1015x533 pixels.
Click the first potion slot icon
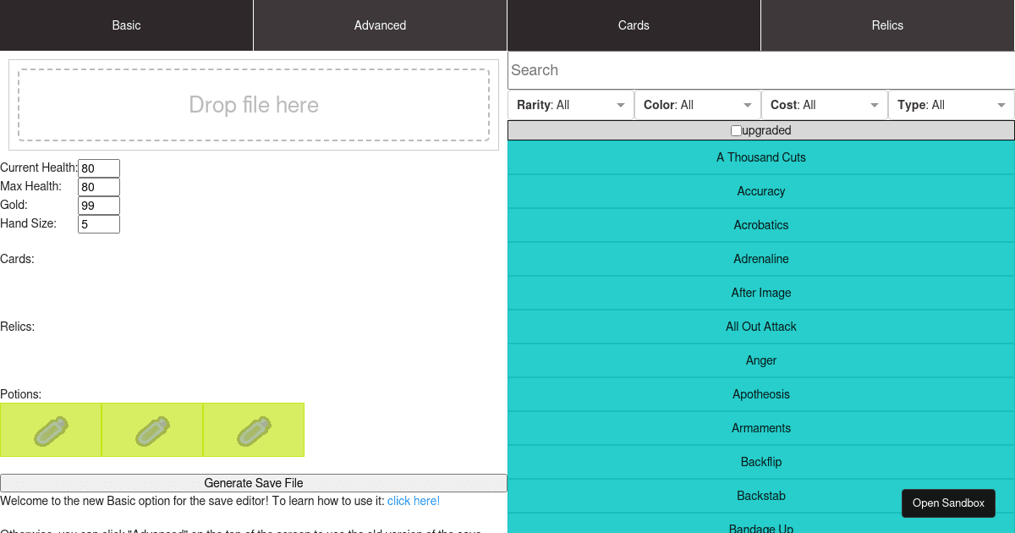(x=51, y=430)
